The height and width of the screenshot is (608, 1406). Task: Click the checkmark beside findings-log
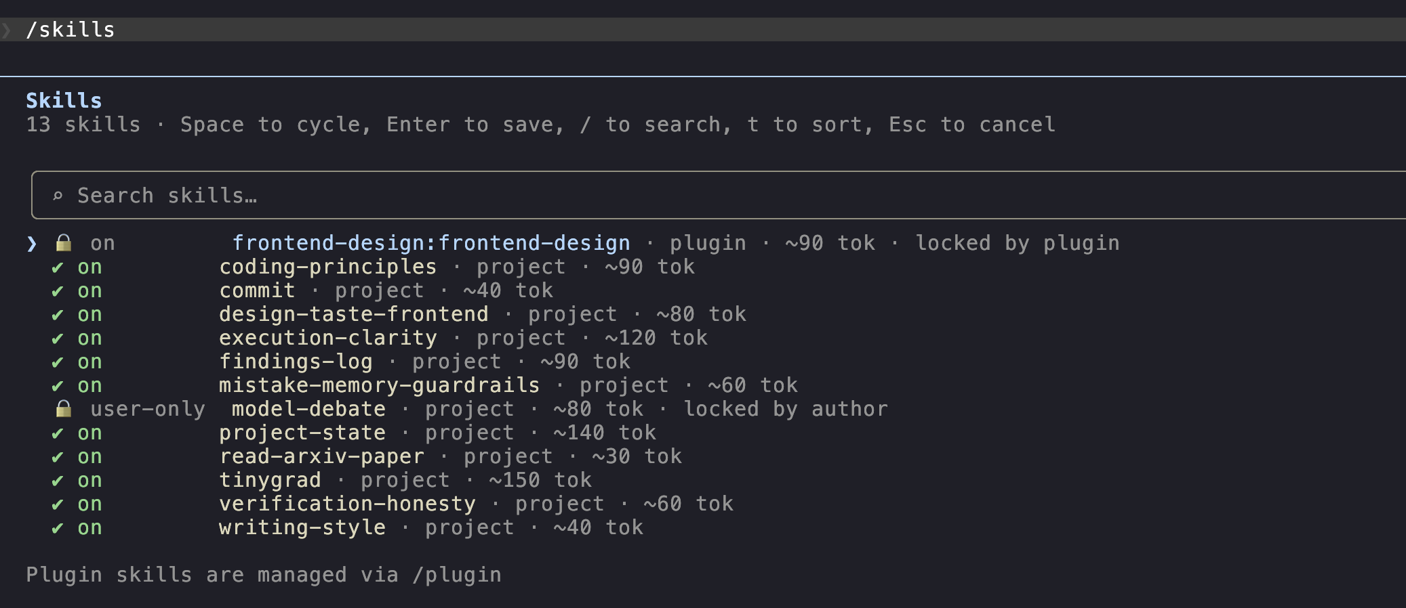pyautogui.click(x=58, y=362)
